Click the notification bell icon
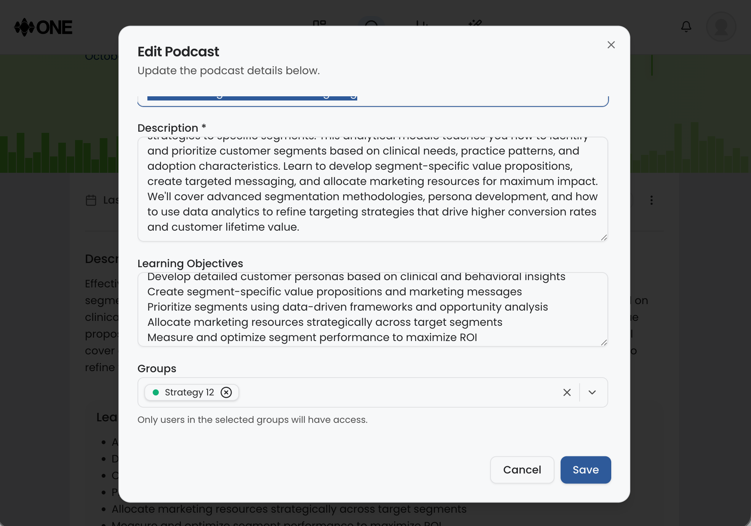The width and height of the screenshot is (751, 526). [x=686, y=27]
